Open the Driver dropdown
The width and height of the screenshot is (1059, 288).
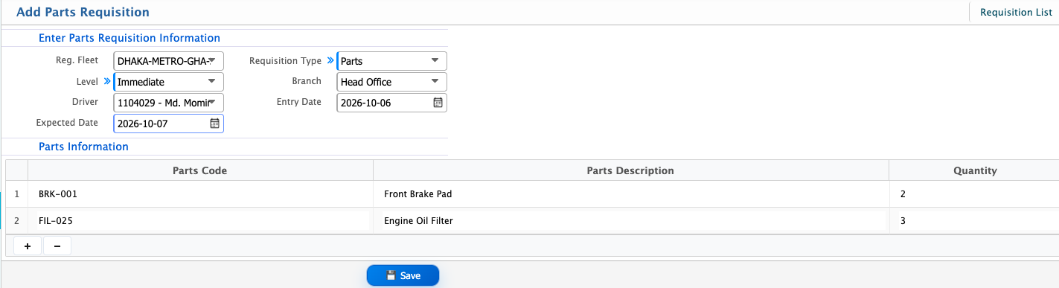168,103
